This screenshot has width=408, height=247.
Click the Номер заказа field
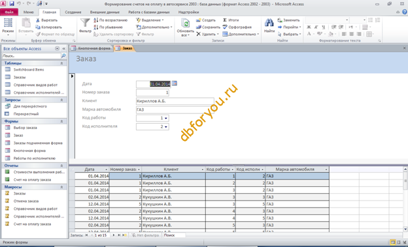click(152, 92)
